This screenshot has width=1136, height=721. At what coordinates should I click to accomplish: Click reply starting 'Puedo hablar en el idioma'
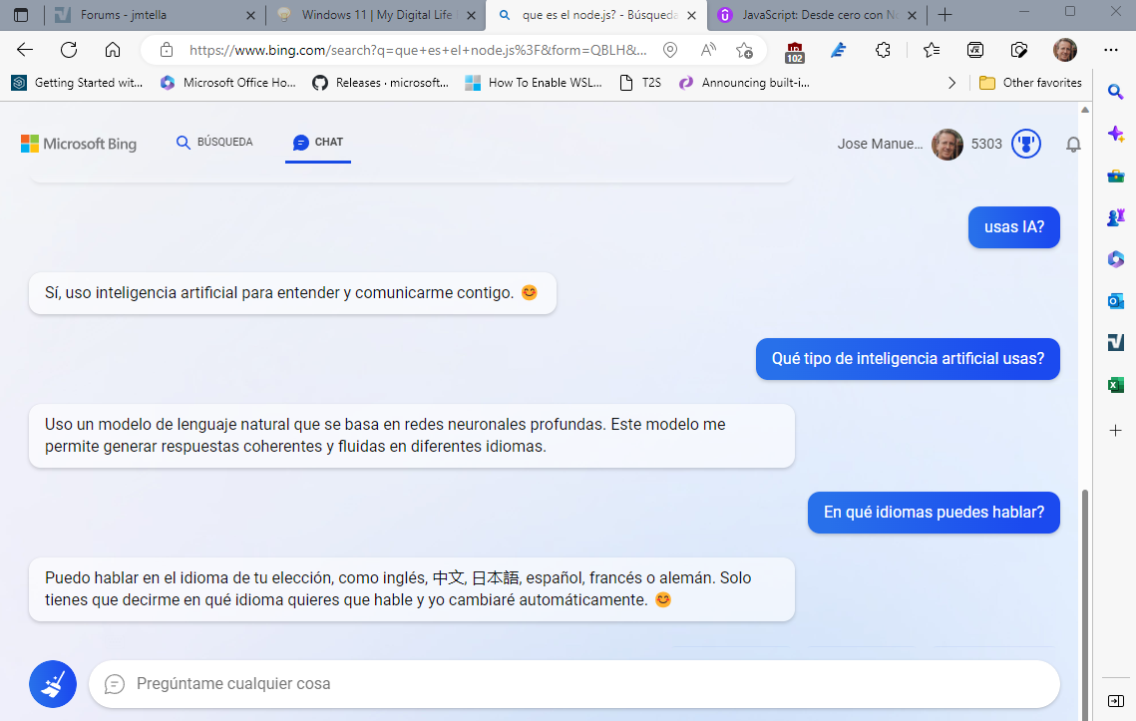(412, 589)
